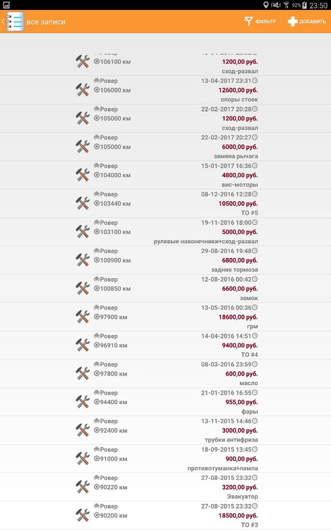Tap the tools icon of the ТО #5 record
The height and width of the screenshot is (530, 331).
[83, 203]
